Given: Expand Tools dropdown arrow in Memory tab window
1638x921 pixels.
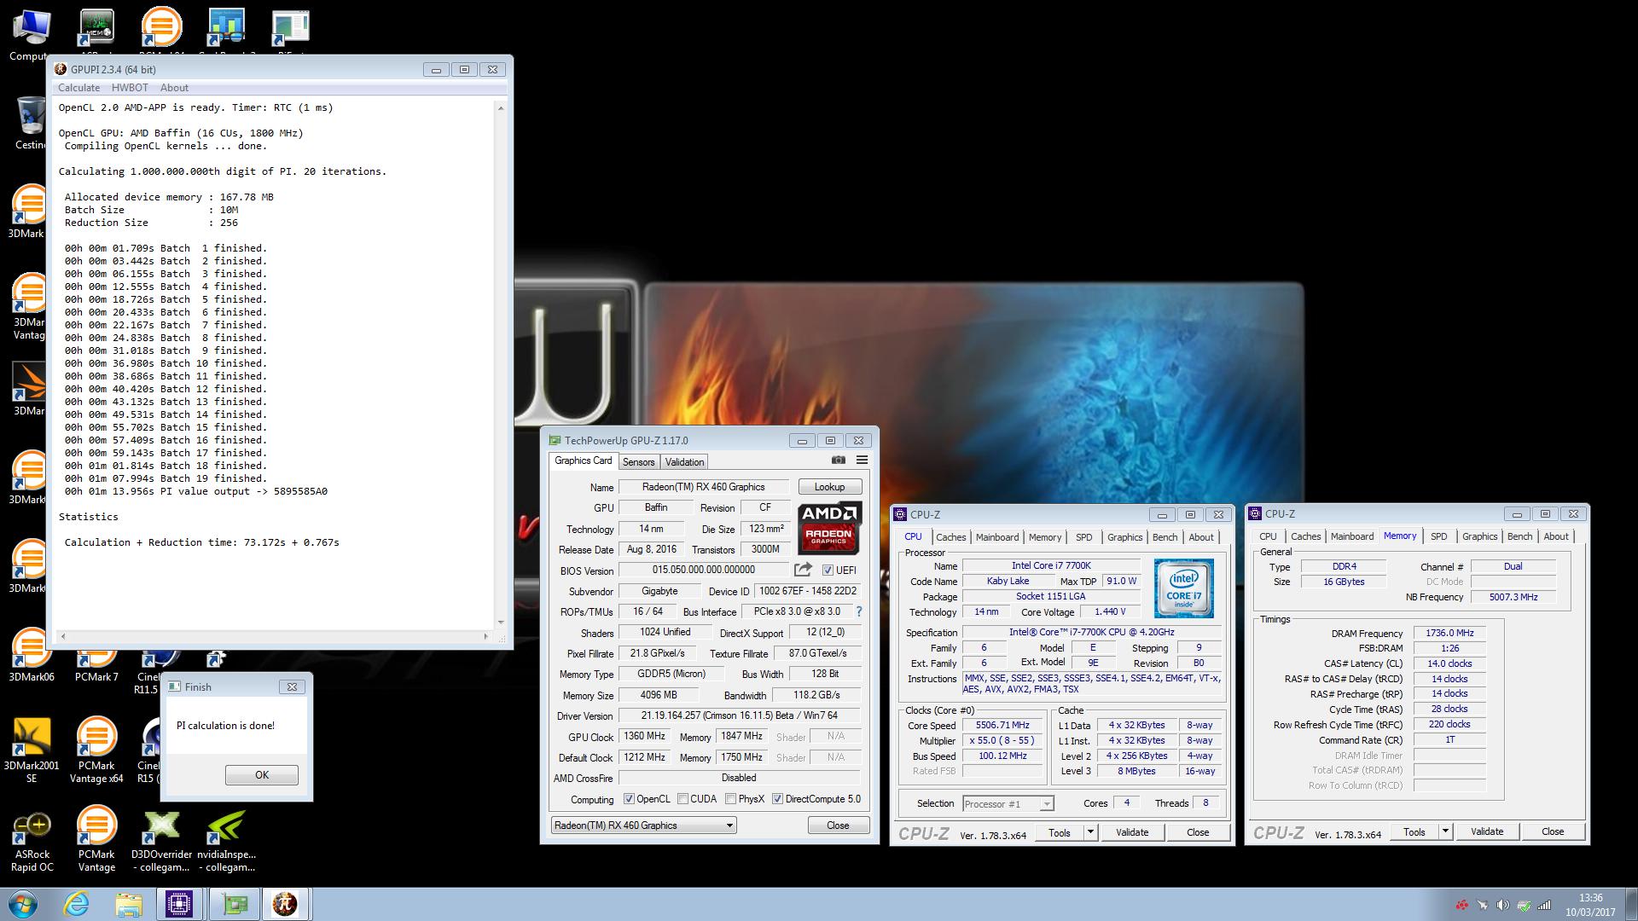Looking at the screenshot, I should point(1444,831).
